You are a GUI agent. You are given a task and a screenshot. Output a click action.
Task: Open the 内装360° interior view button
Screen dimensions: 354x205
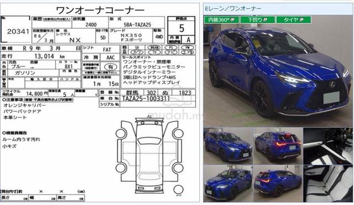pos(221,20)
